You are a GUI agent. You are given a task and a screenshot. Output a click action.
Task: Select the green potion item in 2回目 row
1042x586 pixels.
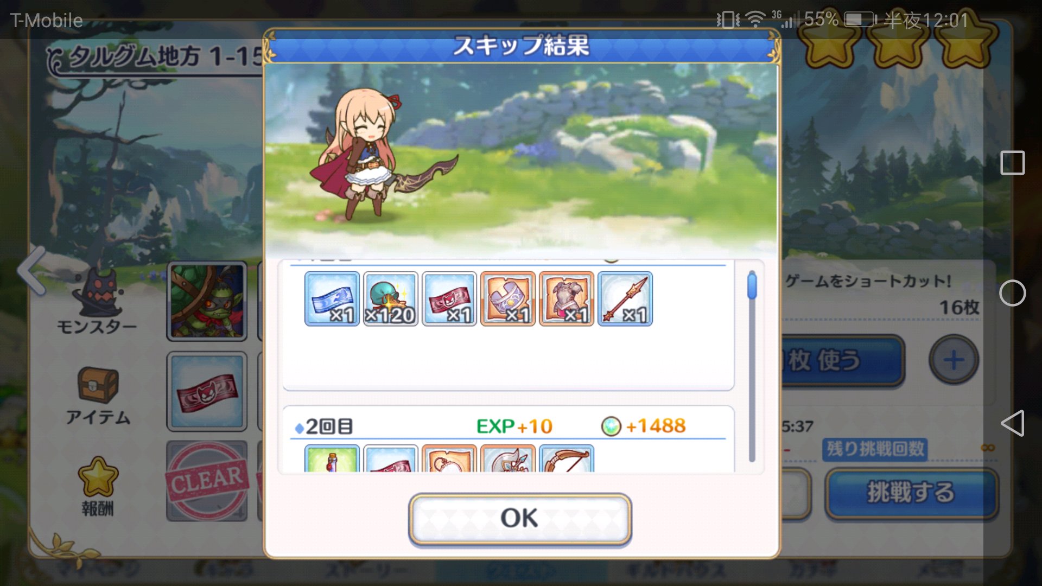click(x=332, y=458)
